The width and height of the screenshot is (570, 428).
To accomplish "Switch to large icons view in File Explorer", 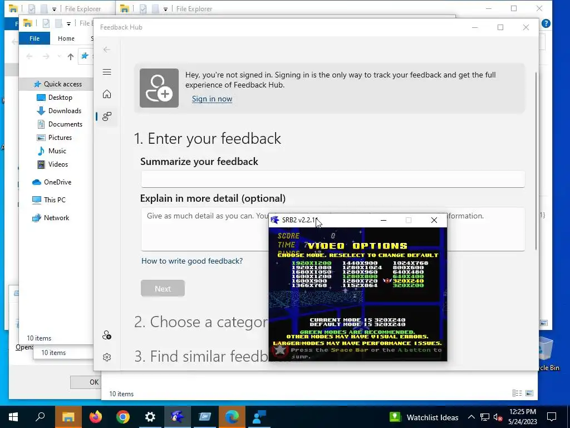I will tap(530, 393).
